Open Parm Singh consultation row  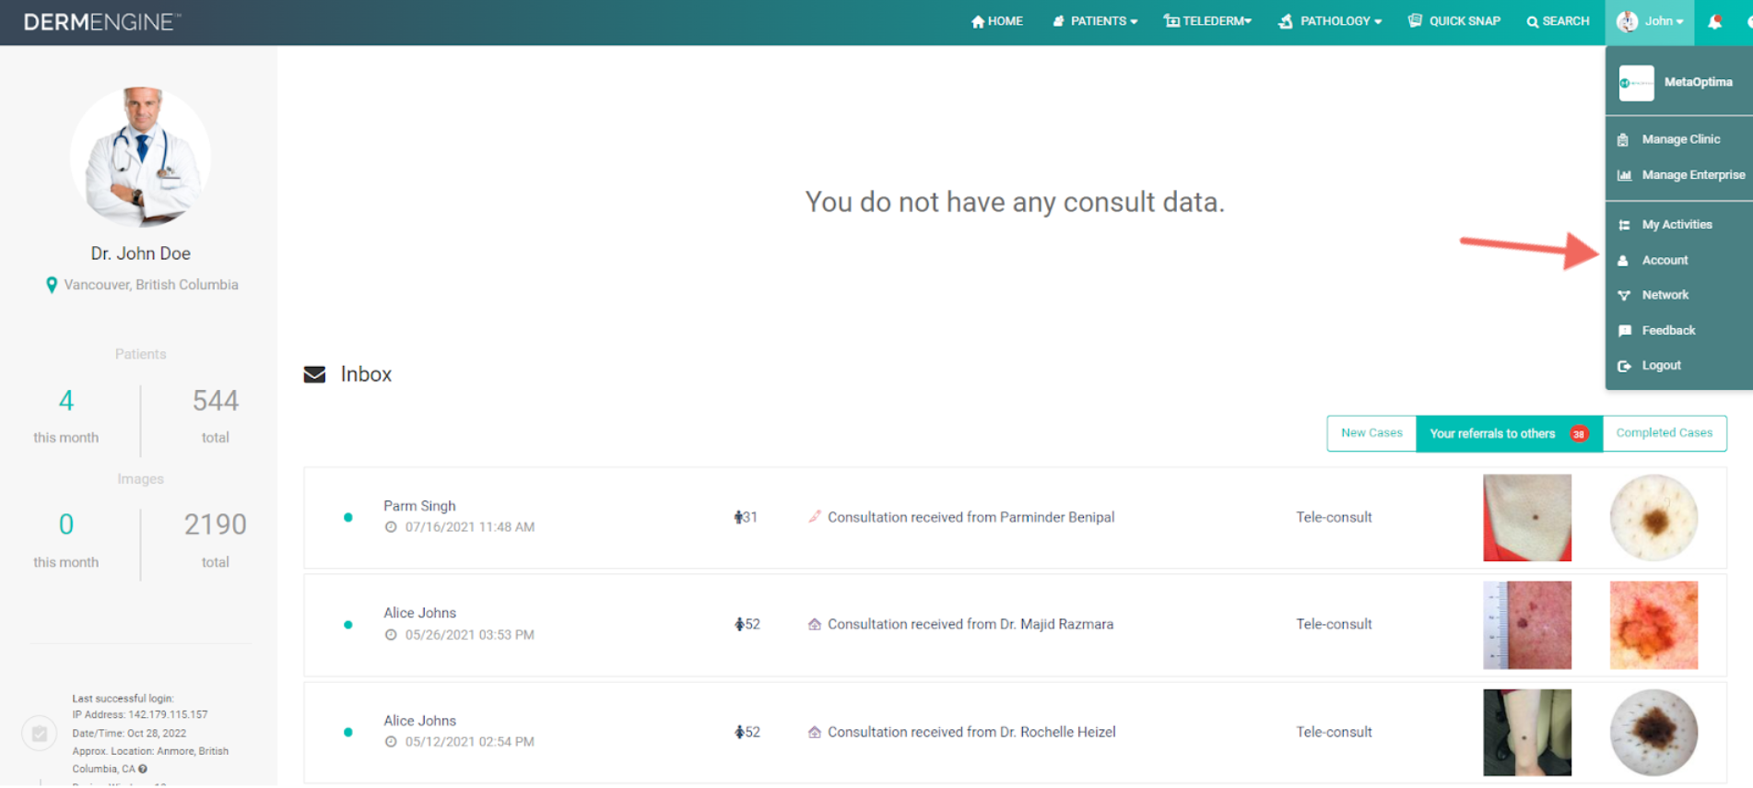coord(1015,518)
